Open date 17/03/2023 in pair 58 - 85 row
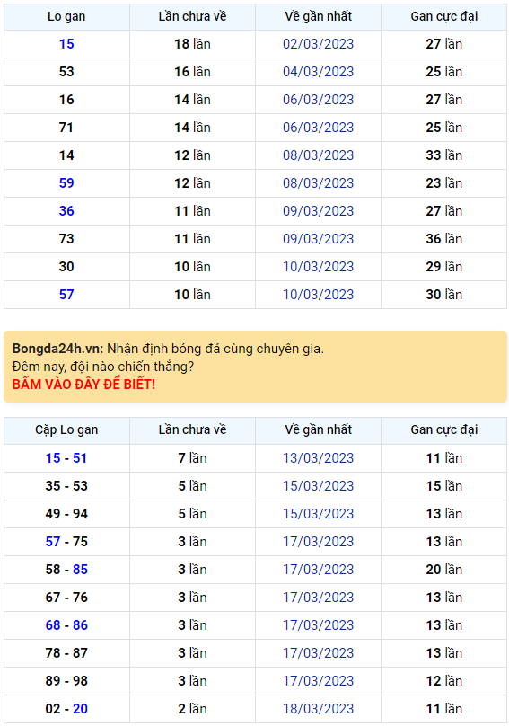Viewport: 509px width, 726px height. click(319, 570)
